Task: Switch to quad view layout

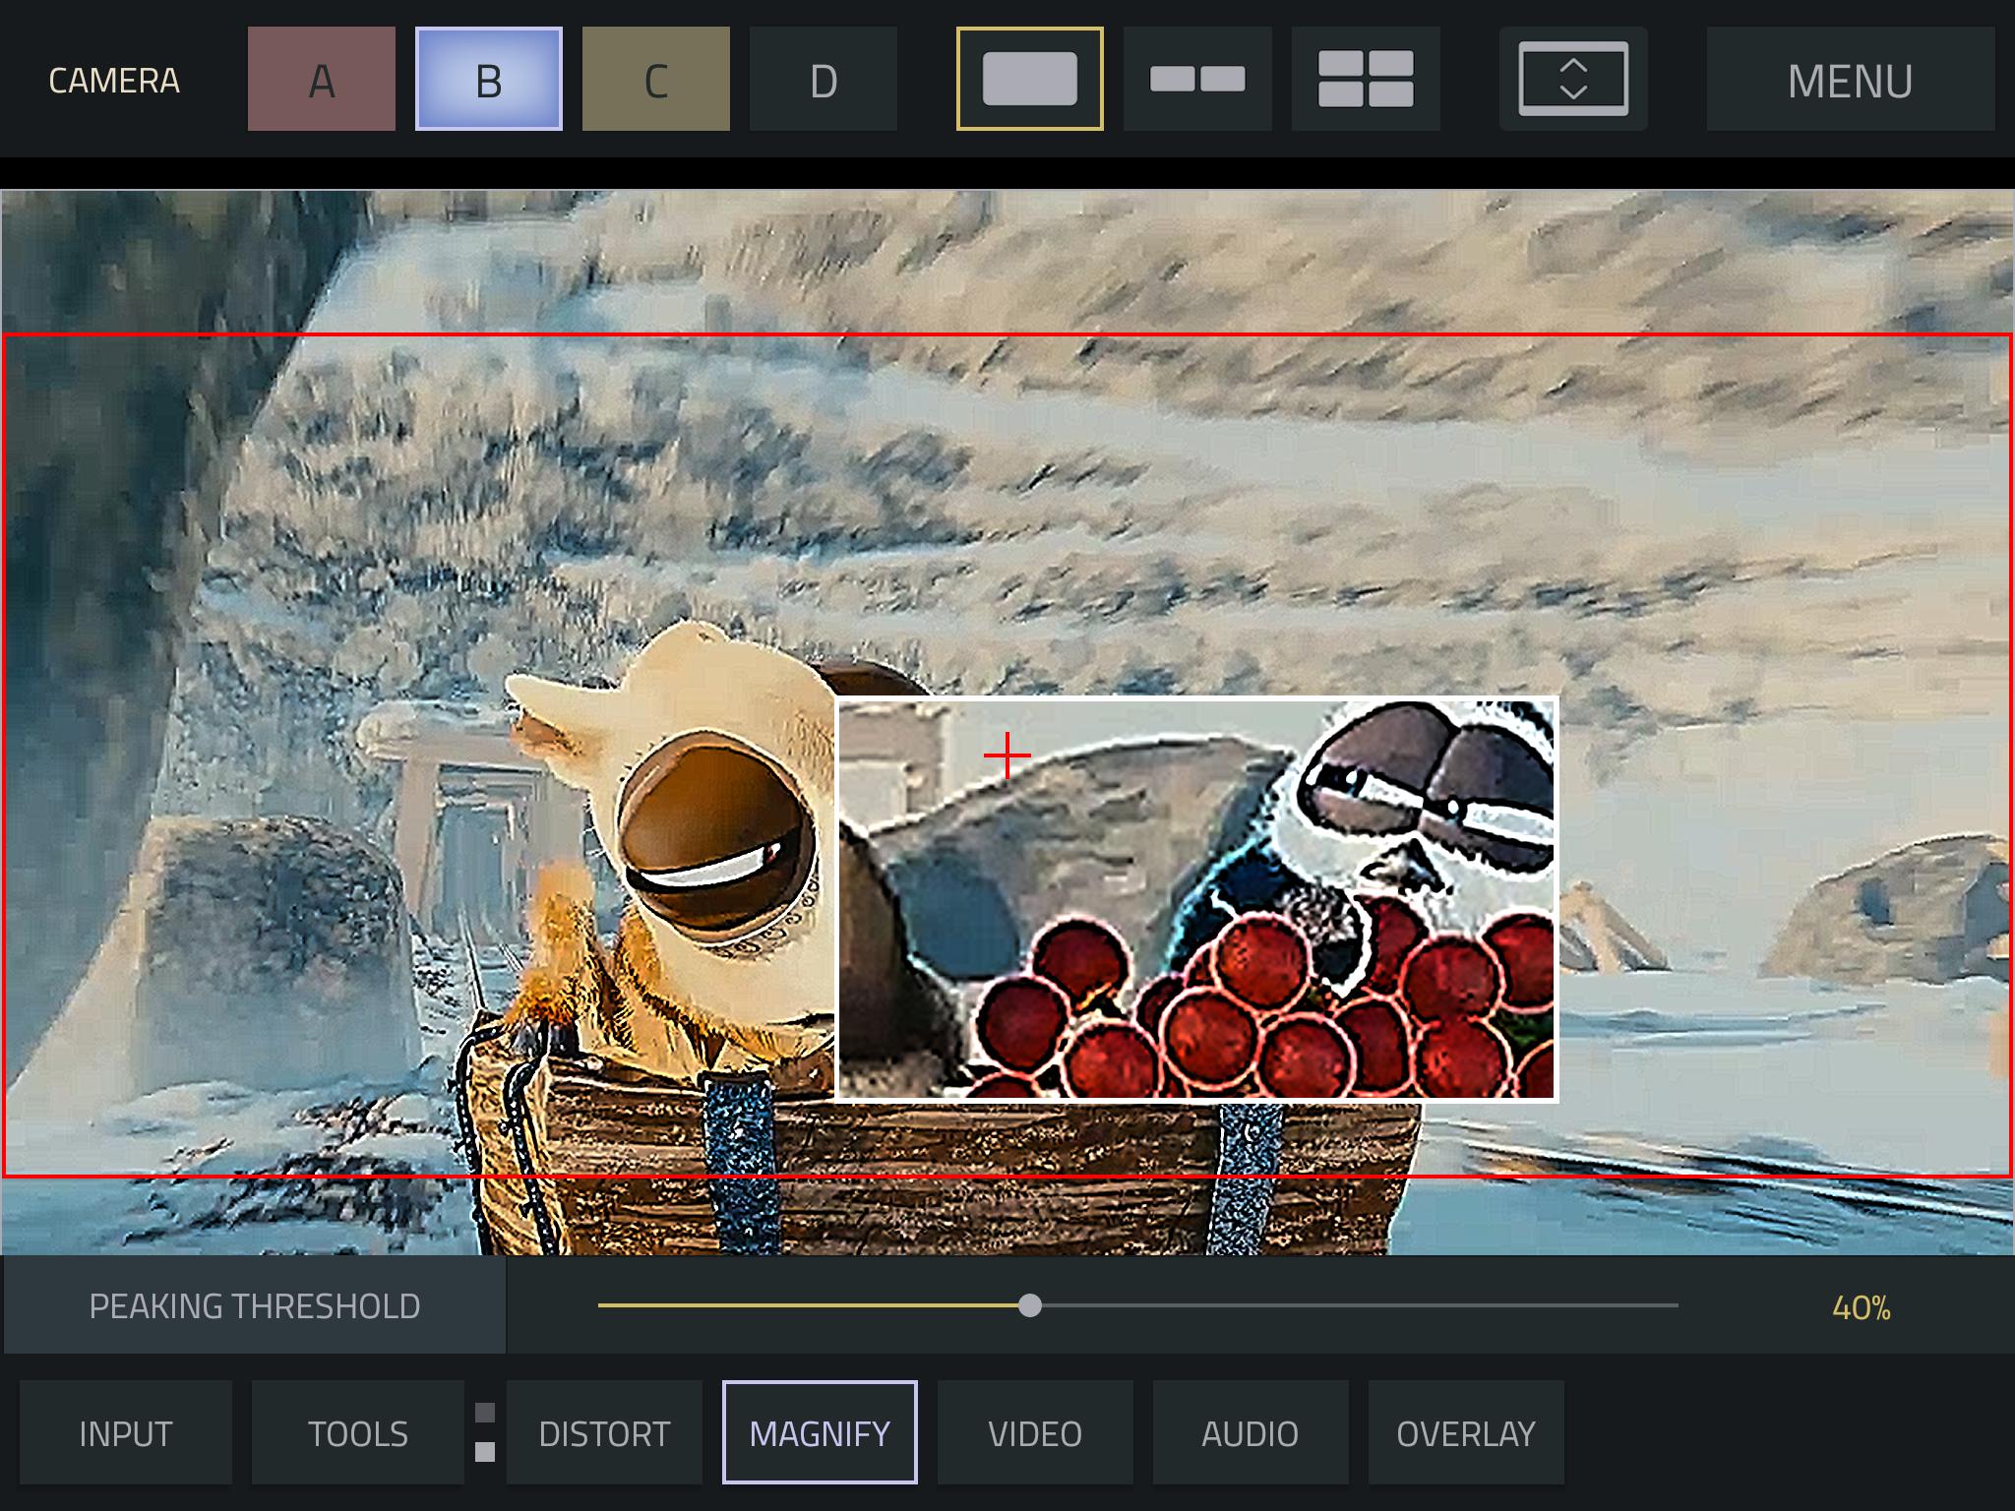Action: tap(1366, 79)
